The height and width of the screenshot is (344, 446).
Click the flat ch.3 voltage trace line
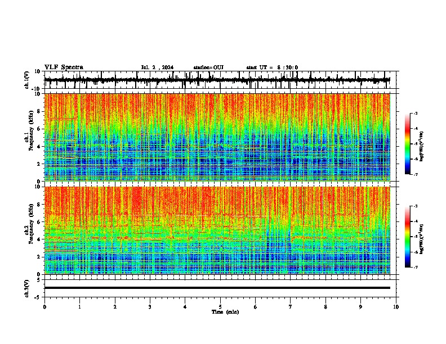click(x=217, y=288)
